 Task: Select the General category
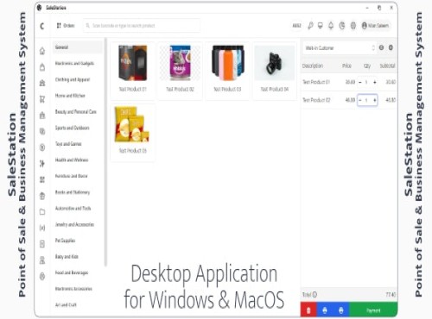coord(78,47)
